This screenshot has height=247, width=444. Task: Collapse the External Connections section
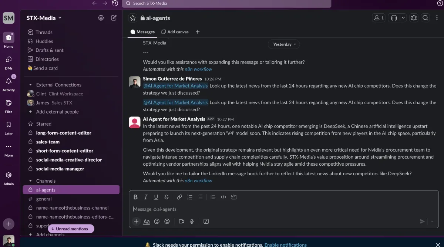pos(30,85)
